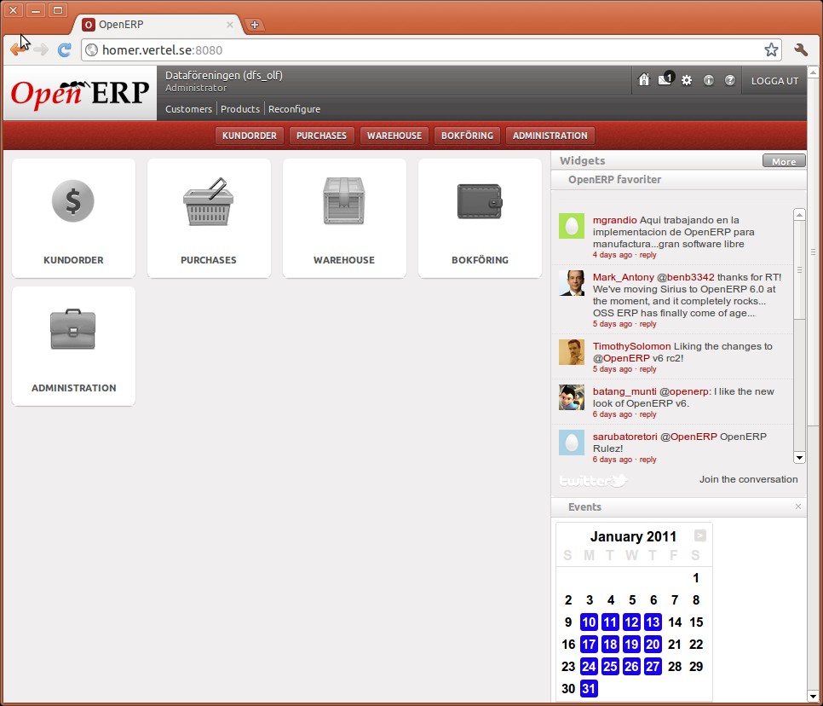823x706 pixels.
Task: Reply to Mark_Antony's tweet
Action: (647, 324)
